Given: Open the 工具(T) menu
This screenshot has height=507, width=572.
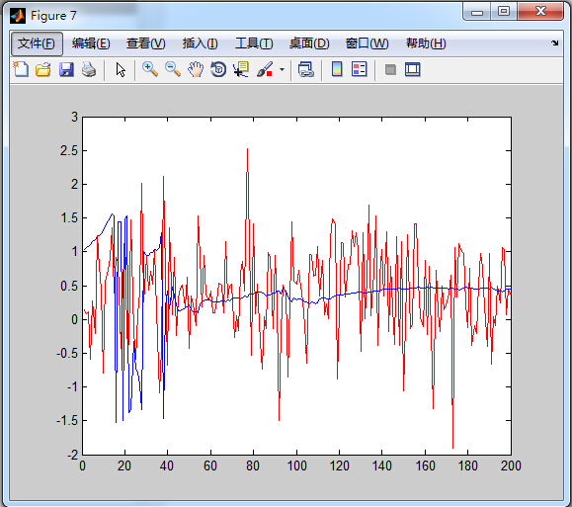Looking at the screenshot, I should (254, 43).
